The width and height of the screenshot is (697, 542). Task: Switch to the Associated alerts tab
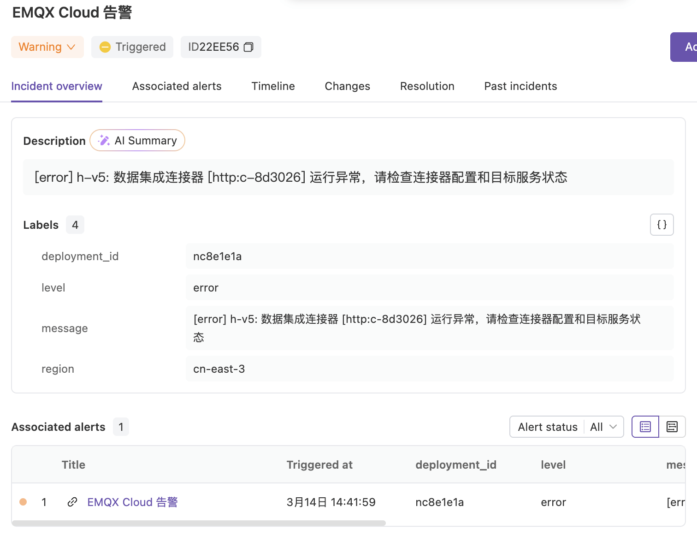click(177, 86)
